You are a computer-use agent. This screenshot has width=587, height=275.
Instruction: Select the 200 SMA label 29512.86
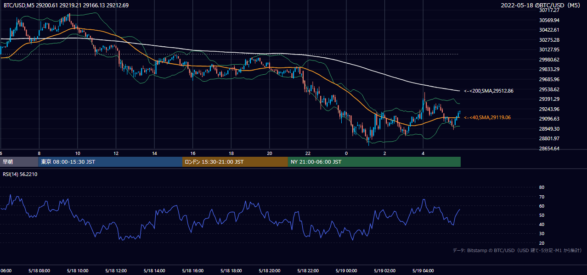pos(489,91)
